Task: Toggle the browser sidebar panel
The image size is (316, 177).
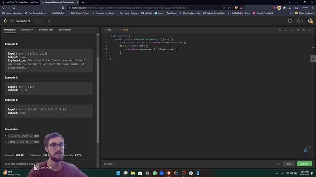Action: (290, 8)
